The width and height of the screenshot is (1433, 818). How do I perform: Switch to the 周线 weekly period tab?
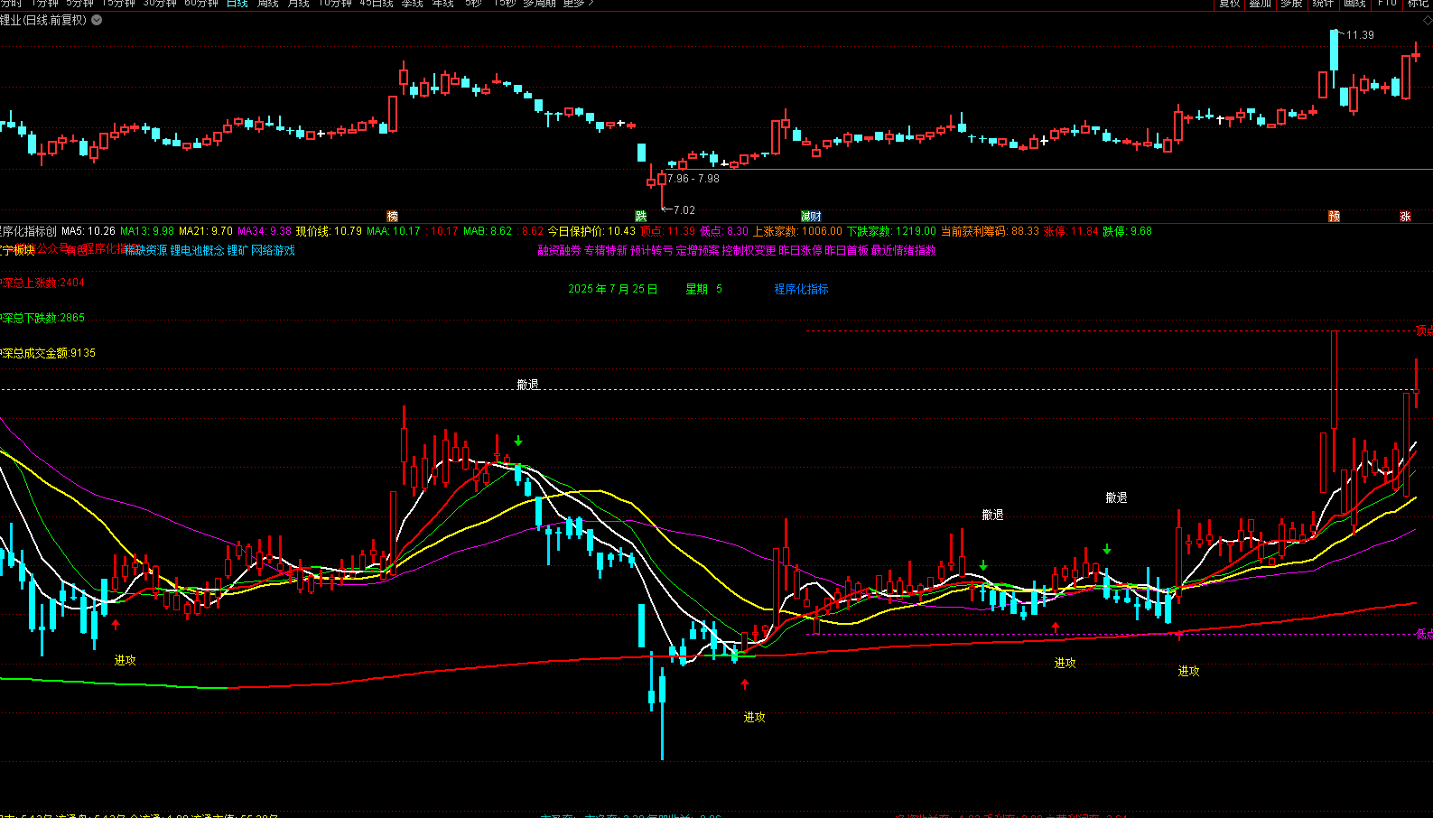pyautogui.click(x=267, y=4)
